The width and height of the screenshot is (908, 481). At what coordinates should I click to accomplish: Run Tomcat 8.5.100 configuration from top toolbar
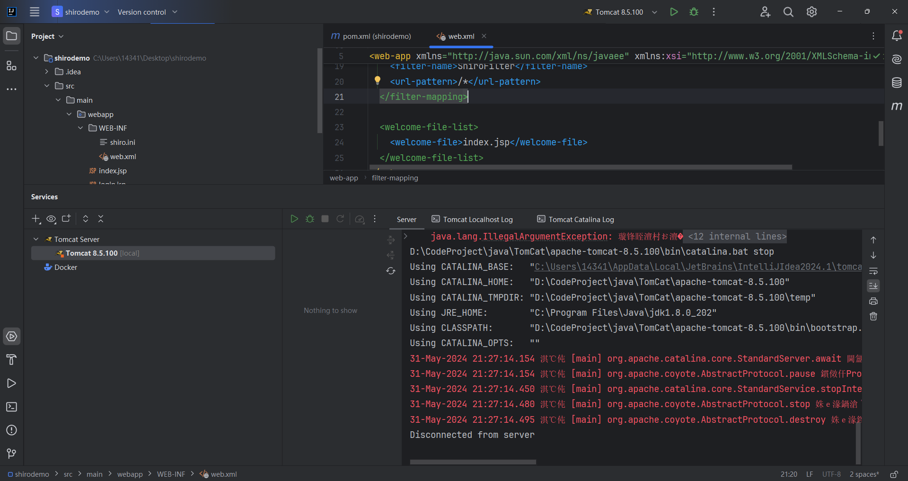[674, 12]
